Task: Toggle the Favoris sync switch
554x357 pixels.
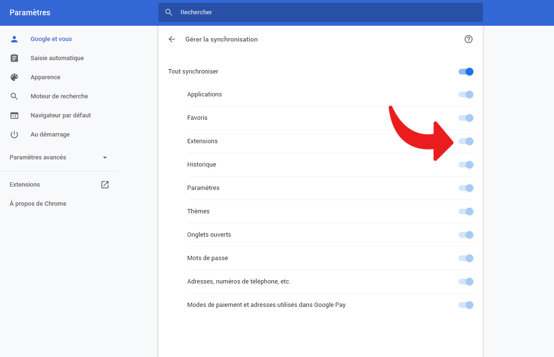Action: tap(466, 118)
